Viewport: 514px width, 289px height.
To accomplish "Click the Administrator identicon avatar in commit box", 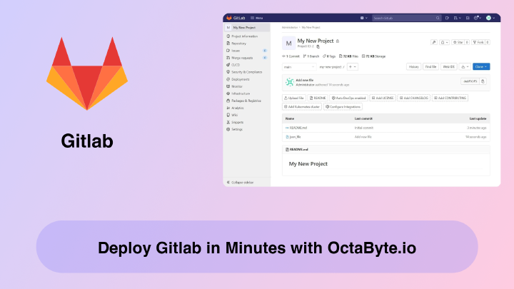I will pos(289,82).
